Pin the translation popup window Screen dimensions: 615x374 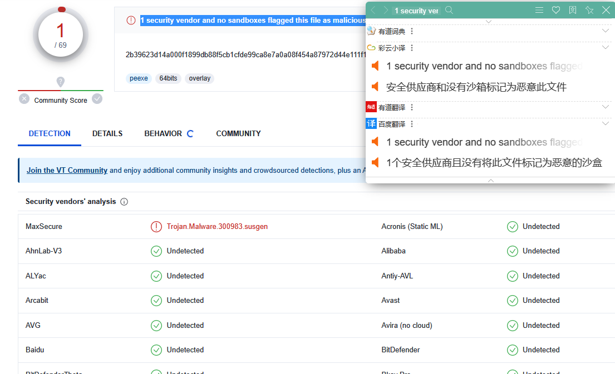(589, 10)
